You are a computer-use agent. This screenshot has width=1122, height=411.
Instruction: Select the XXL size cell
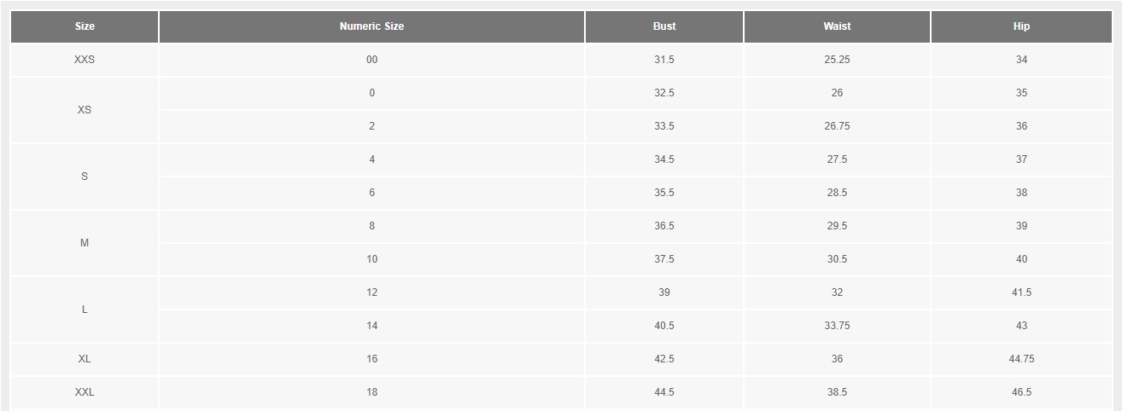[85, 392]
